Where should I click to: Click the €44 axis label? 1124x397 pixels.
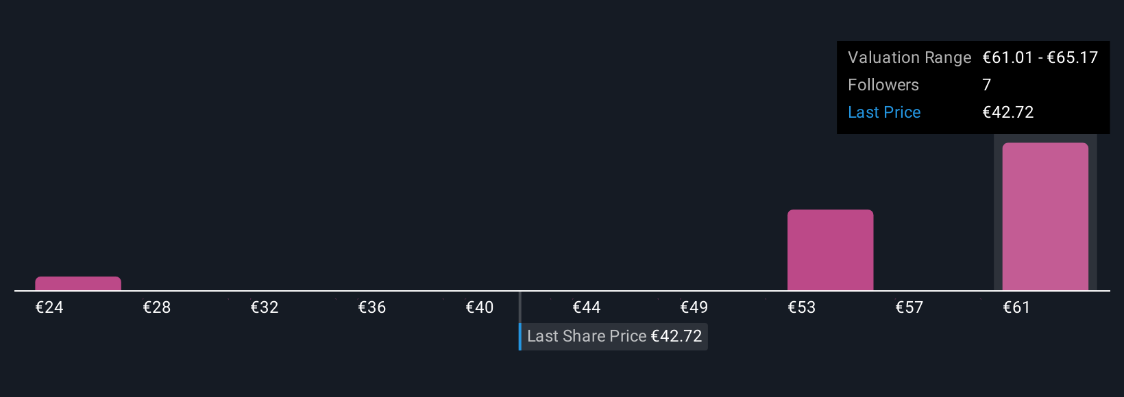587,307
